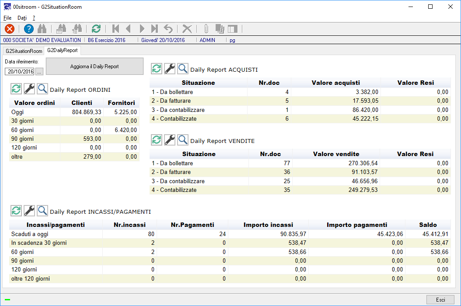Click the Nr.Pagamenti column header
This screenshot has width=461, height=306.
[x=192, y=225]
